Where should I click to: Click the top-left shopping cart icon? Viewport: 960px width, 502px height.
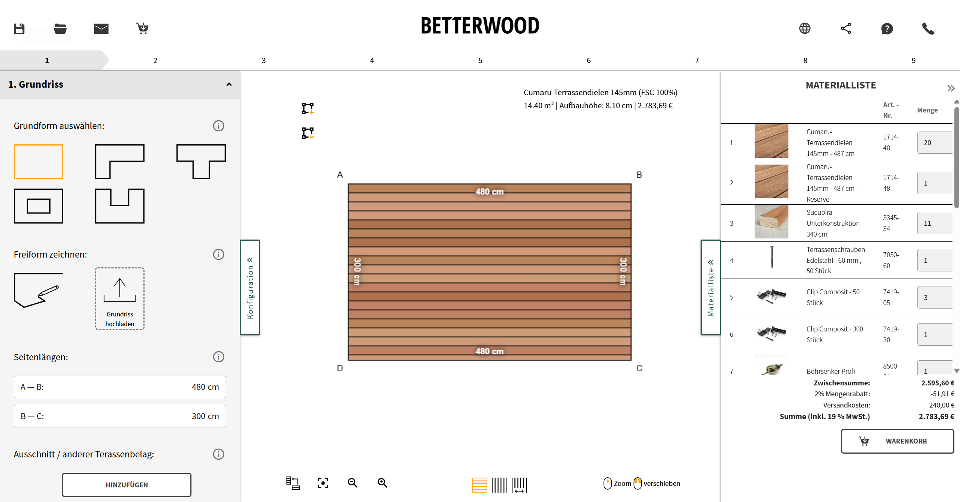pos(142,28)
